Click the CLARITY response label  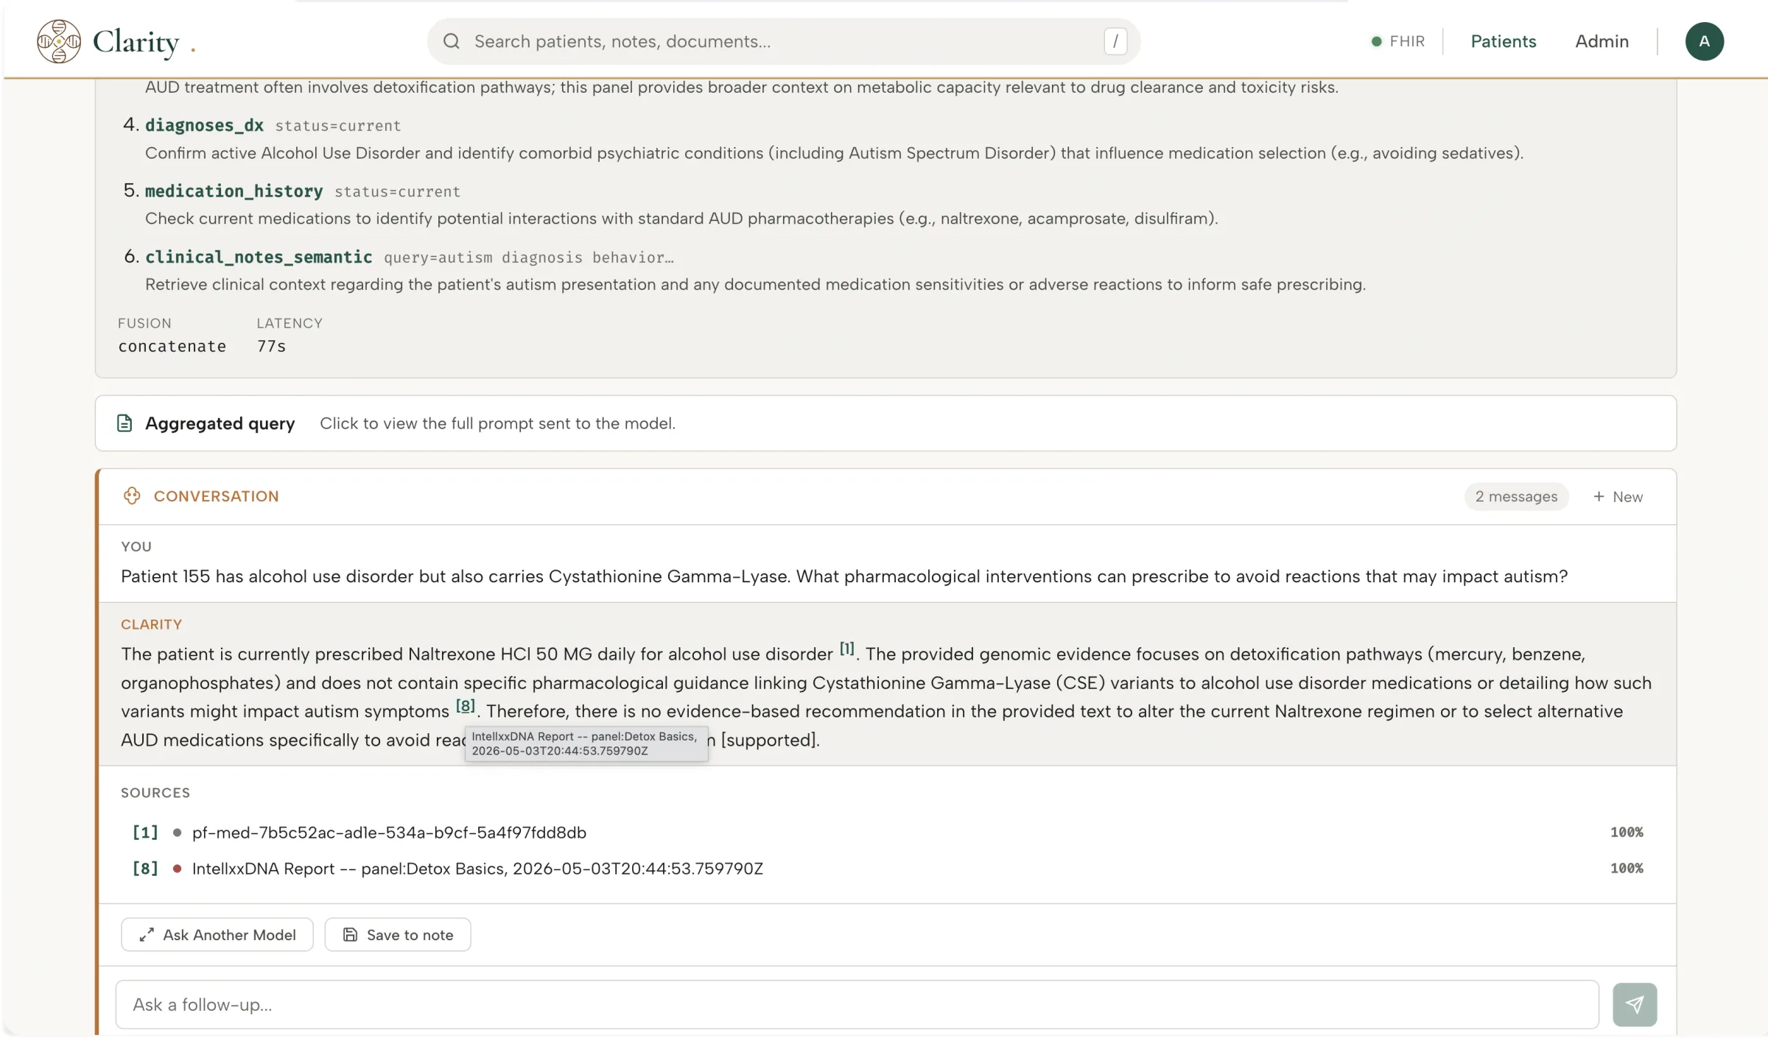(151, 624)
